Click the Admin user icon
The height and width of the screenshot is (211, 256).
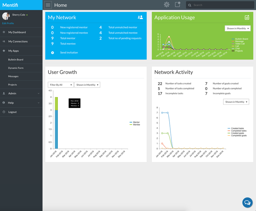4,93
